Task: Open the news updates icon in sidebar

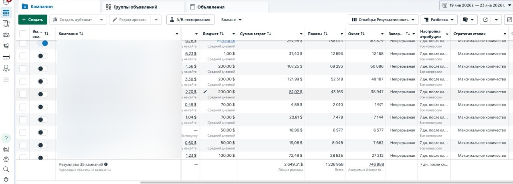Action: (6, 149)
